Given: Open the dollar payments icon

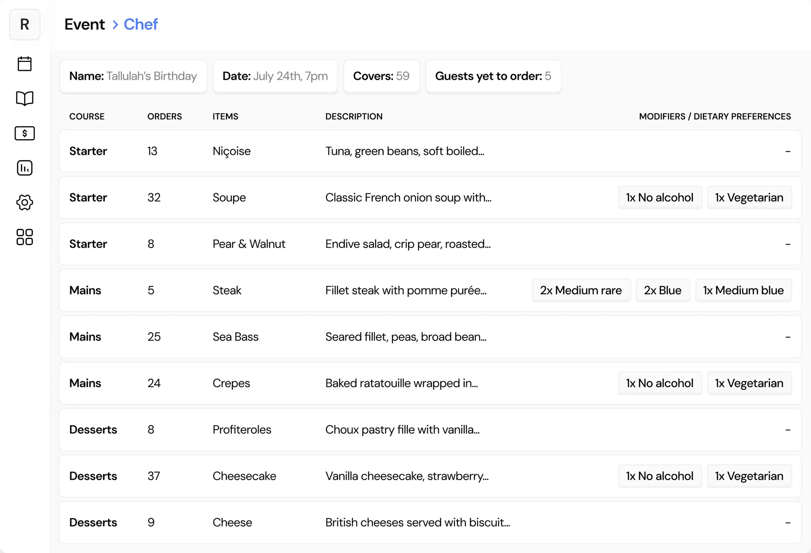Looking at the screenshot, I should pyautogui.click(x=24, y=133).
